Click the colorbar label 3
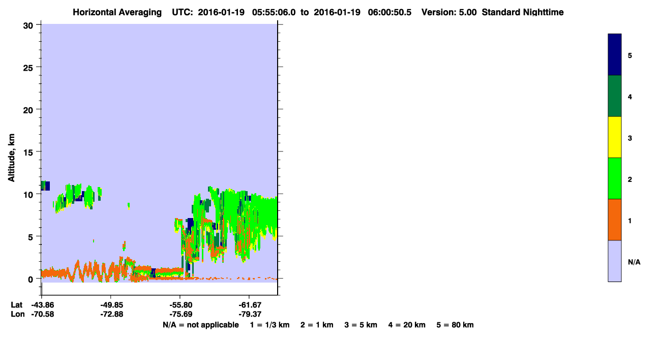This screenshot has width=661, height=339. tap(630, 138)
